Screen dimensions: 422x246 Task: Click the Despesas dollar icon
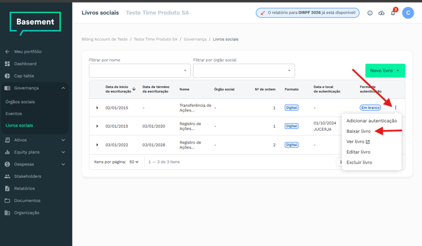click(x=8, y=164)
